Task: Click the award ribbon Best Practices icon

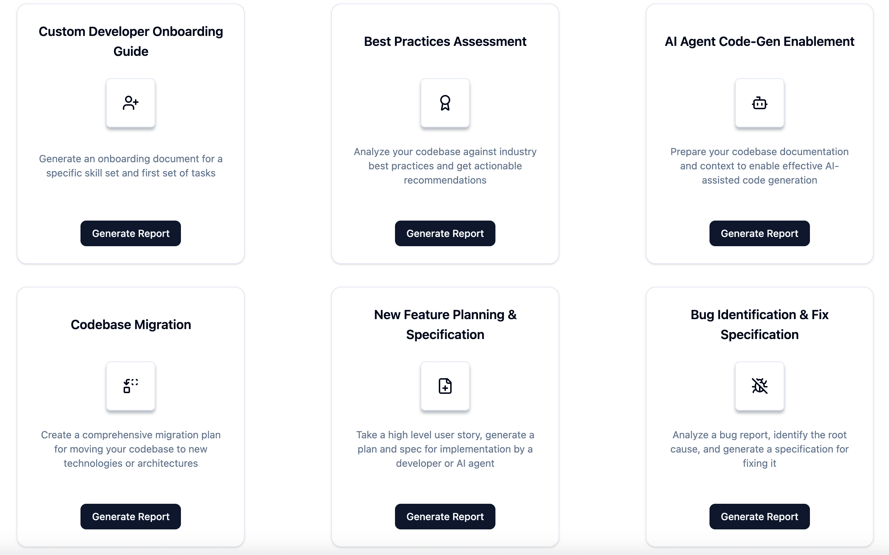Action: (445, 103)
